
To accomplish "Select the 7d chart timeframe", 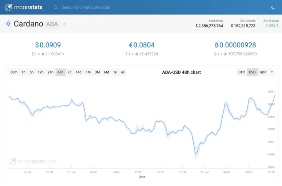I will tap(69, 72).
